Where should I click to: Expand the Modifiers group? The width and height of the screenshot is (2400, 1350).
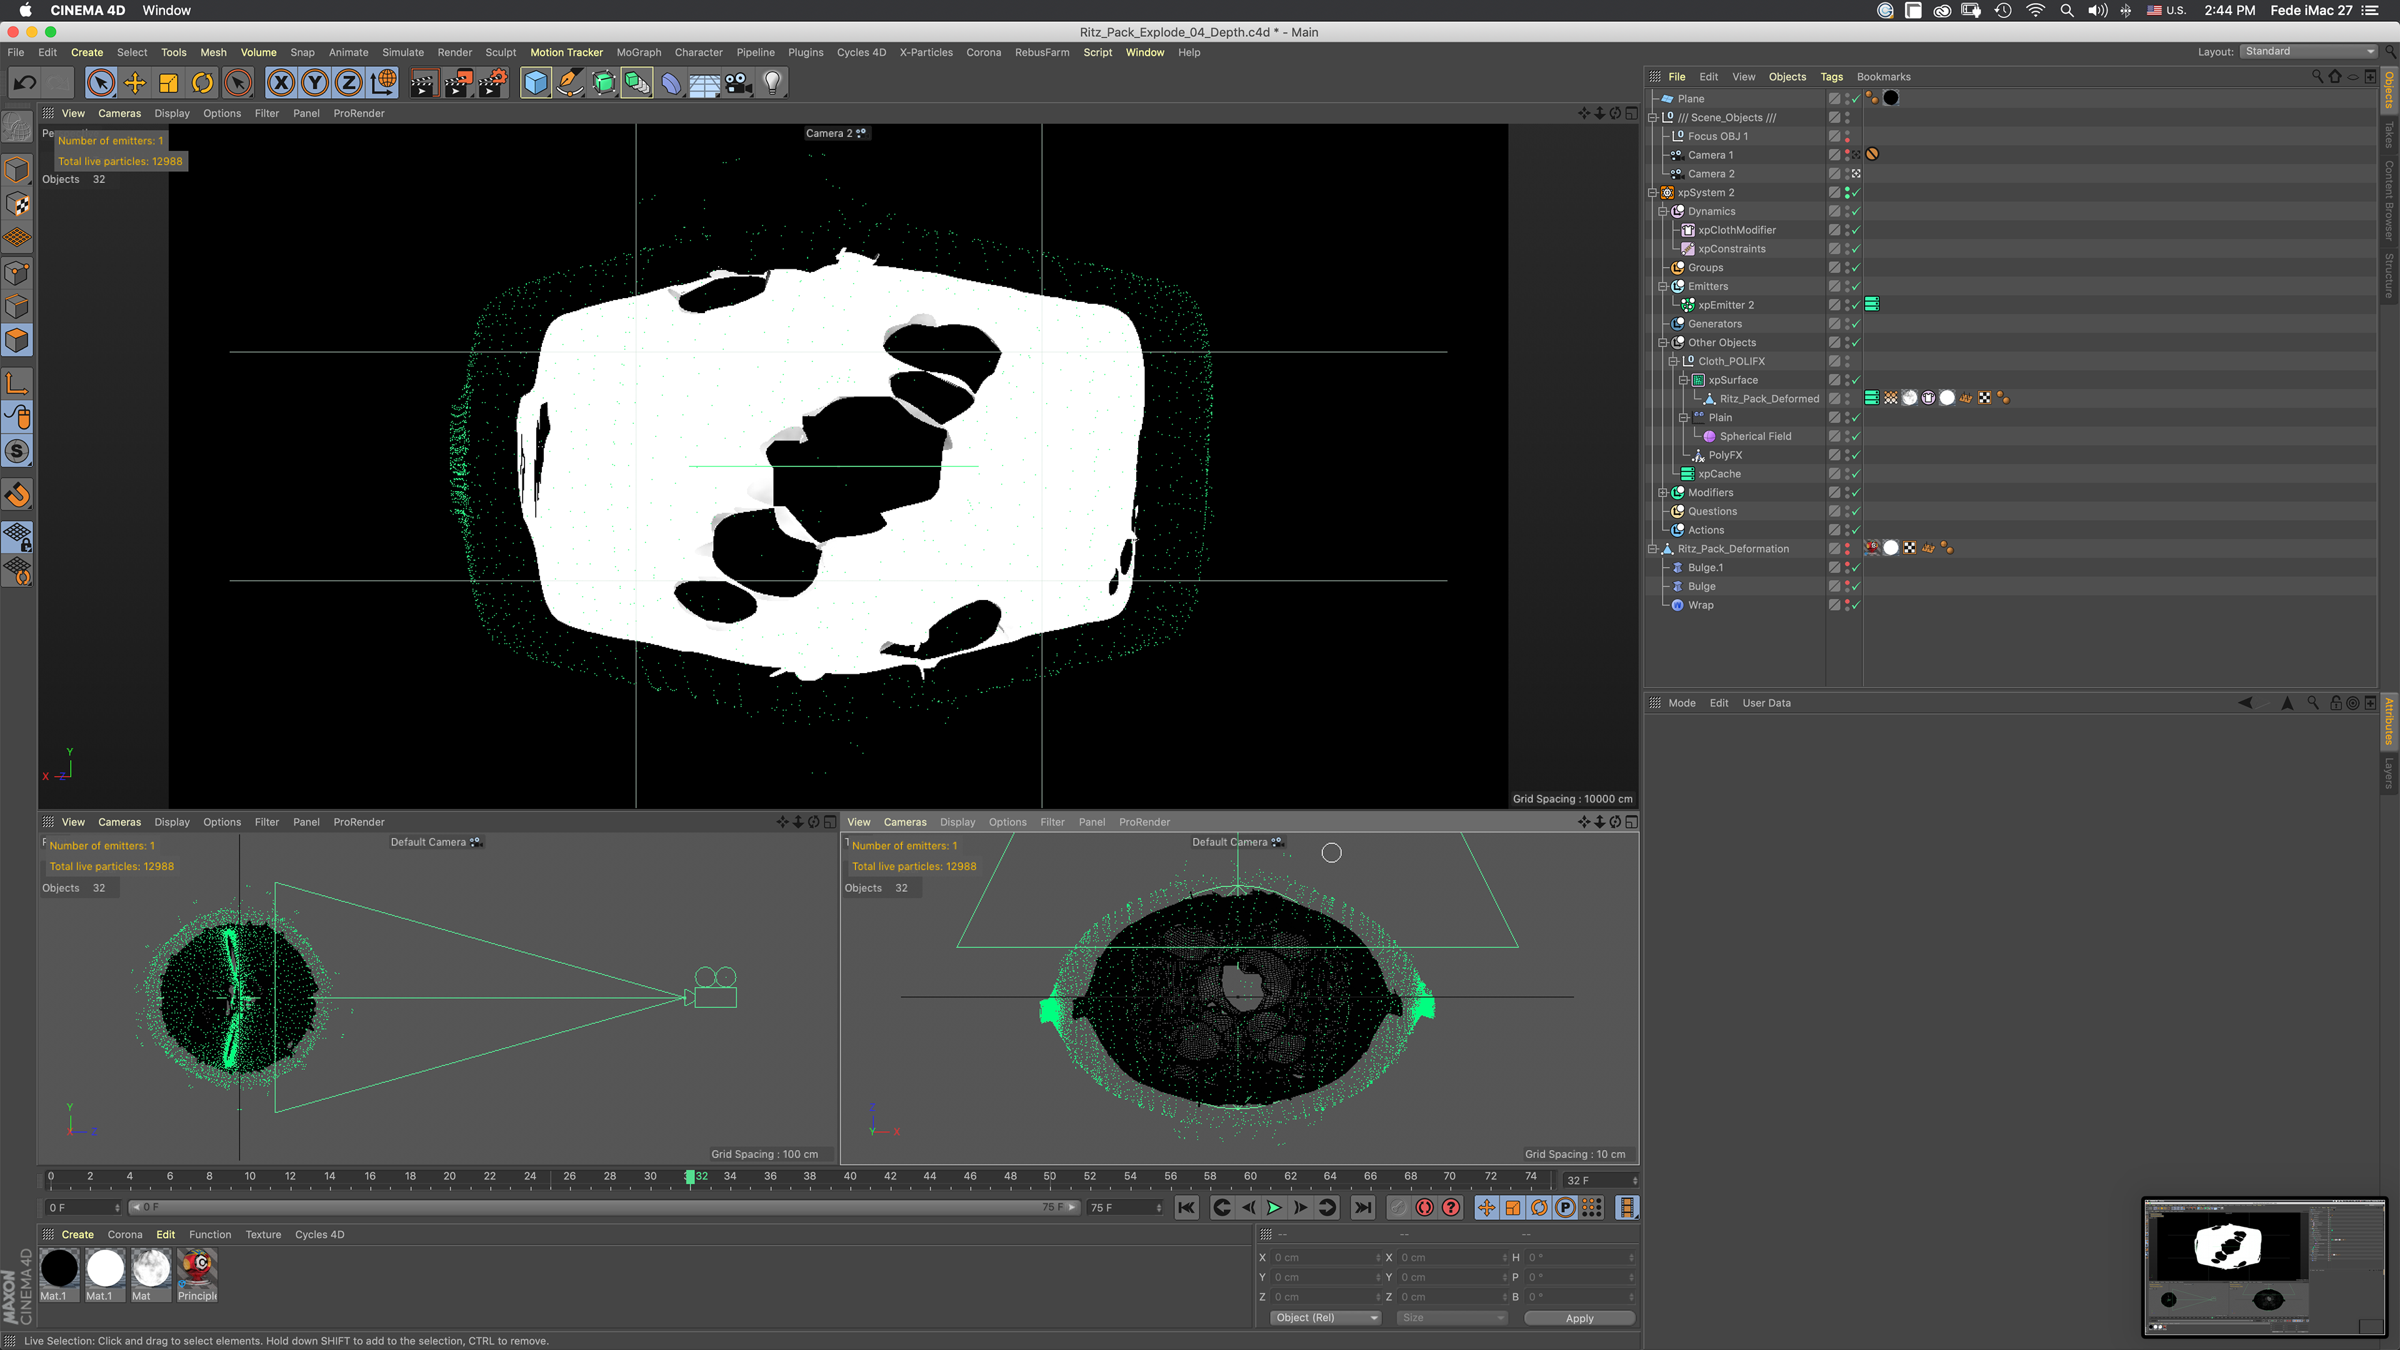(1663, 493)
